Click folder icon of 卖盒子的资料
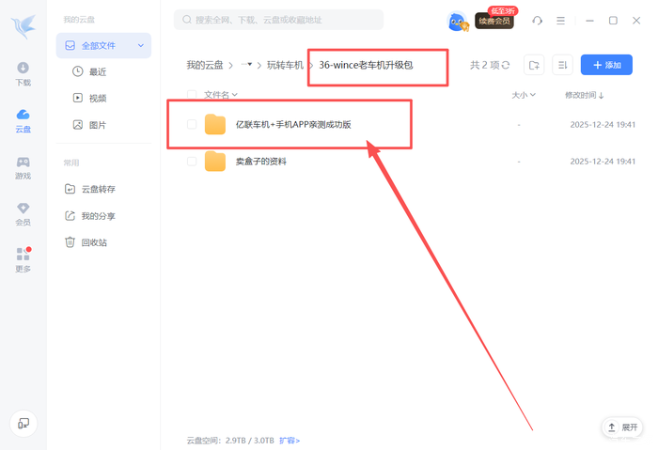 point(215,162)
